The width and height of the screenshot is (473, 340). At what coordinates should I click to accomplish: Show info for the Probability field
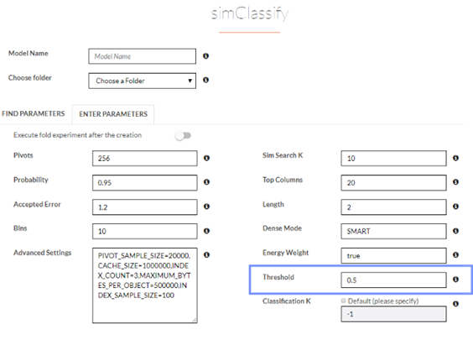[206, 182]
